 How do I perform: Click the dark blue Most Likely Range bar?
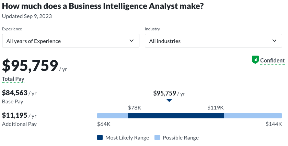click(x=176, y=116)
